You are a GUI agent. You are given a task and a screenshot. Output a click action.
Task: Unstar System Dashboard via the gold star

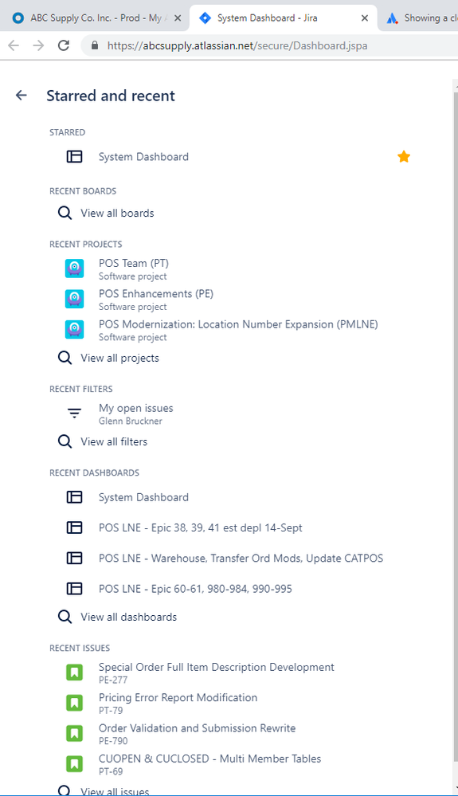pyautogui.click(x=404, y=157)
